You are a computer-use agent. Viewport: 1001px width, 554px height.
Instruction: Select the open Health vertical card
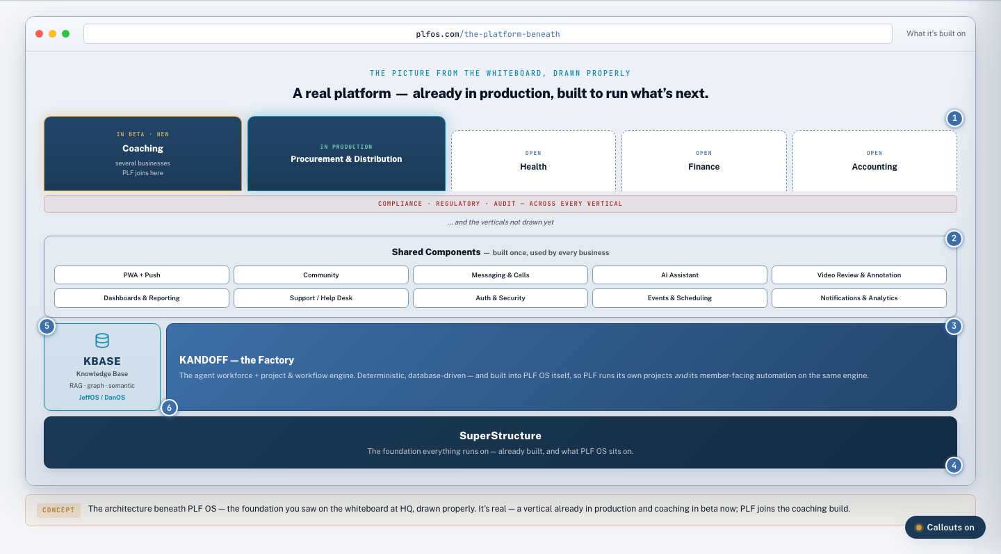pyautogui.click(x=533, y=161)
